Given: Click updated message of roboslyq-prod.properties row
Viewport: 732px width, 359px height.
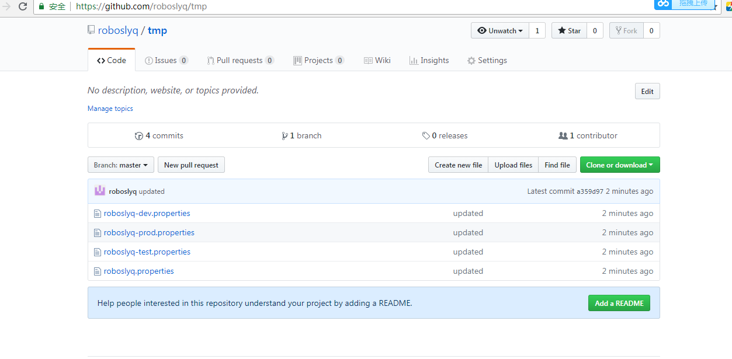Looking at the screenshot, I should click(468, 233).
